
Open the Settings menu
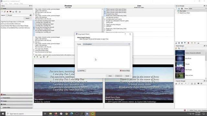(x=16, y=4)
